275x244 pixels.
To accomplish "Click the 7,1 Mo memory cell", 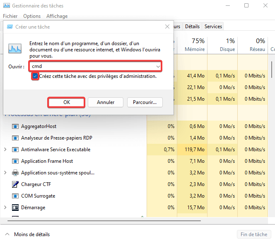I will [x=192, y=161].
